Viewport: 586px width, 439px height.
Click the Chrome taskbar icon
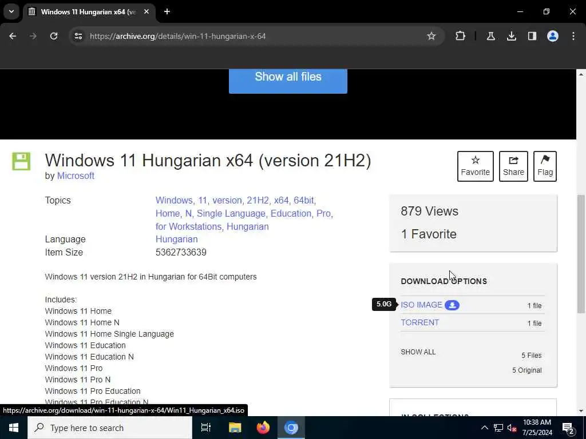291,428
